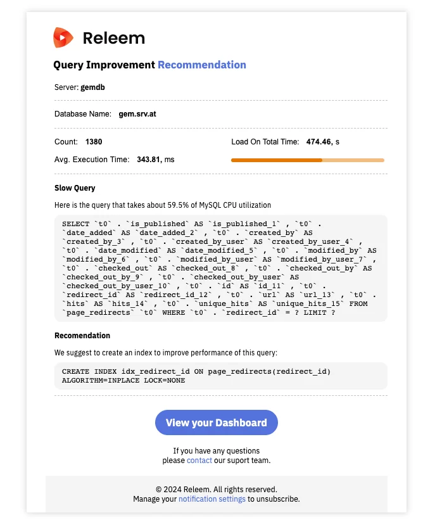Click the Releem wordmark text
423x527 pixels.
[x=114, y=38]
